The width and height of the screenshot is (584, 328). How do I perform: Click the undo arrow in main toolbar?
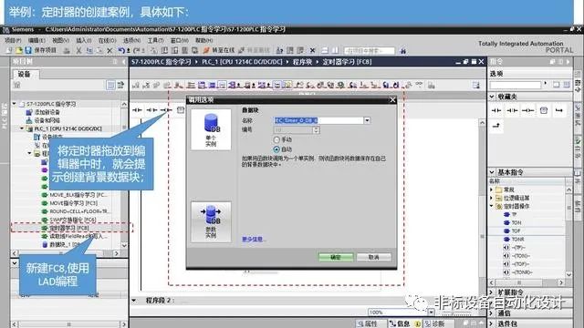coord(121,50)
